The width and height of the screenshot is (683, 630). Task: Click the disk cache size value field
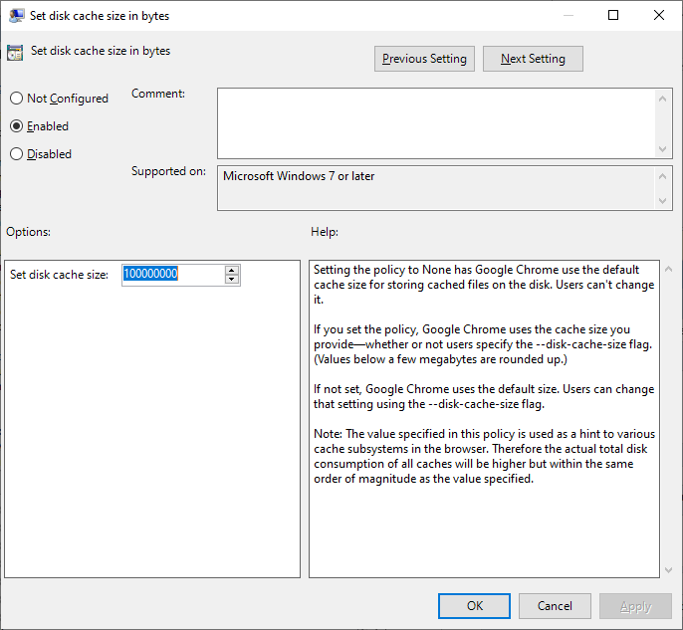[x=173, y=275]
